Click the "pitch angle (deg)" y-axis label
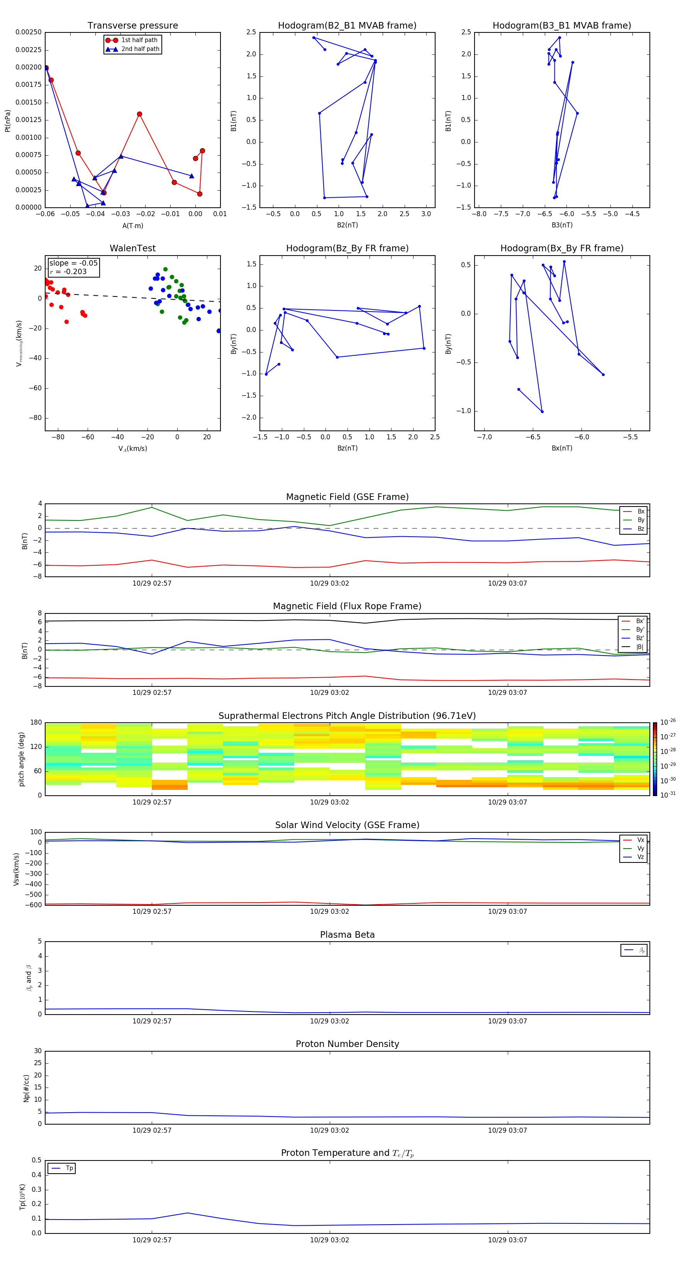Screen dimensions: 695x1274 click(x=21, y=759)
